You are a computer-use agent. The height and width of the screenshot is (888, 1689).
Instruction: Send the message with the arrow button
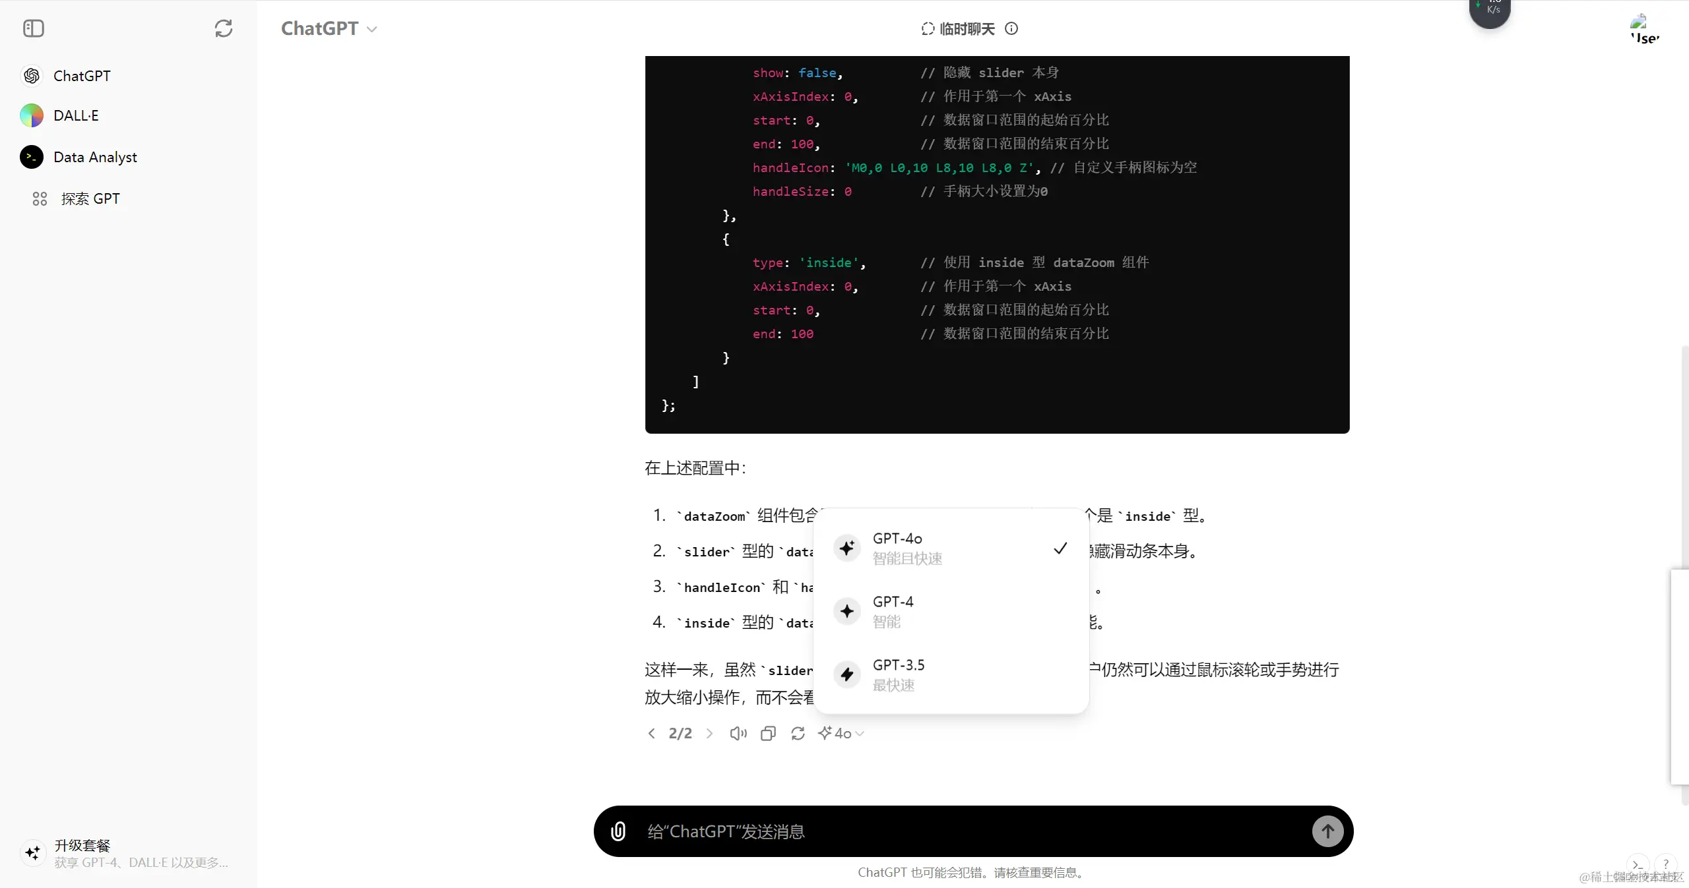coord(1327,831)
